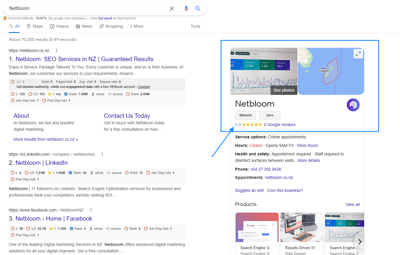Open the netbloom.co.nz appointments link
Screen dimensions: 400x255
coord(279,177)
